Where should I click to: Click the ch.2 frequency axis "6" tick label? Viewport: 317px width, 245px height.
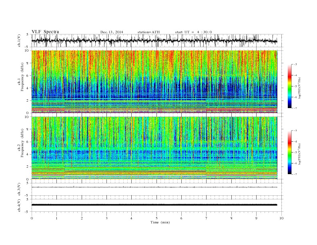point(28,142)
